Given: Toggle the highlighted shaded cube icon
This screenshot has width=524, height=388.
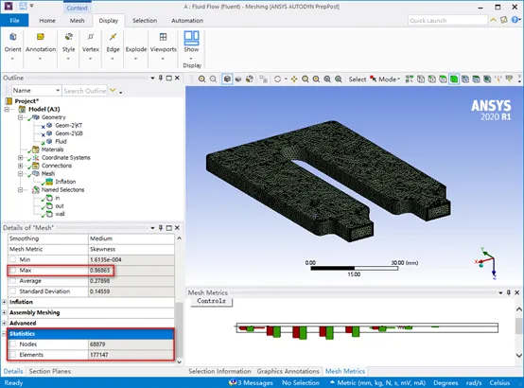Looking at the screenshot, I should coord(227,79).
